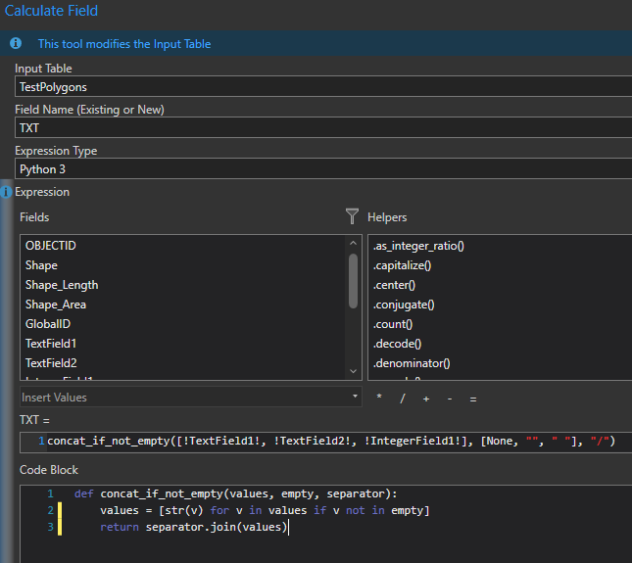The width and height of the screenshot is (632, 563).
Task: Click the Expression Type Python 3 box
Action: click(x=323, y=169)
